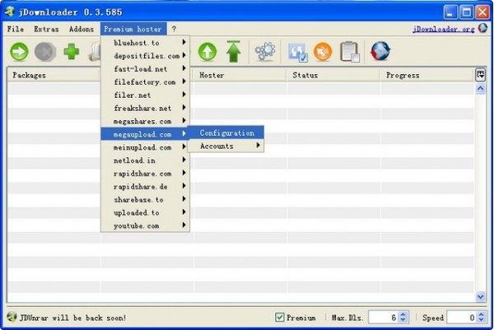Open the sharebase.to menu entry
Screen dimensions: 494x330
pos(145,199)
